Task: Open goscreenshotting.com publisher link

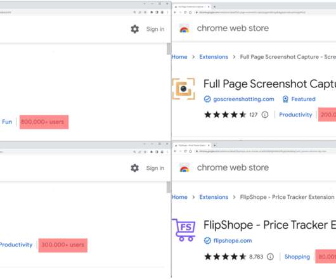Action: coord(243,99)
